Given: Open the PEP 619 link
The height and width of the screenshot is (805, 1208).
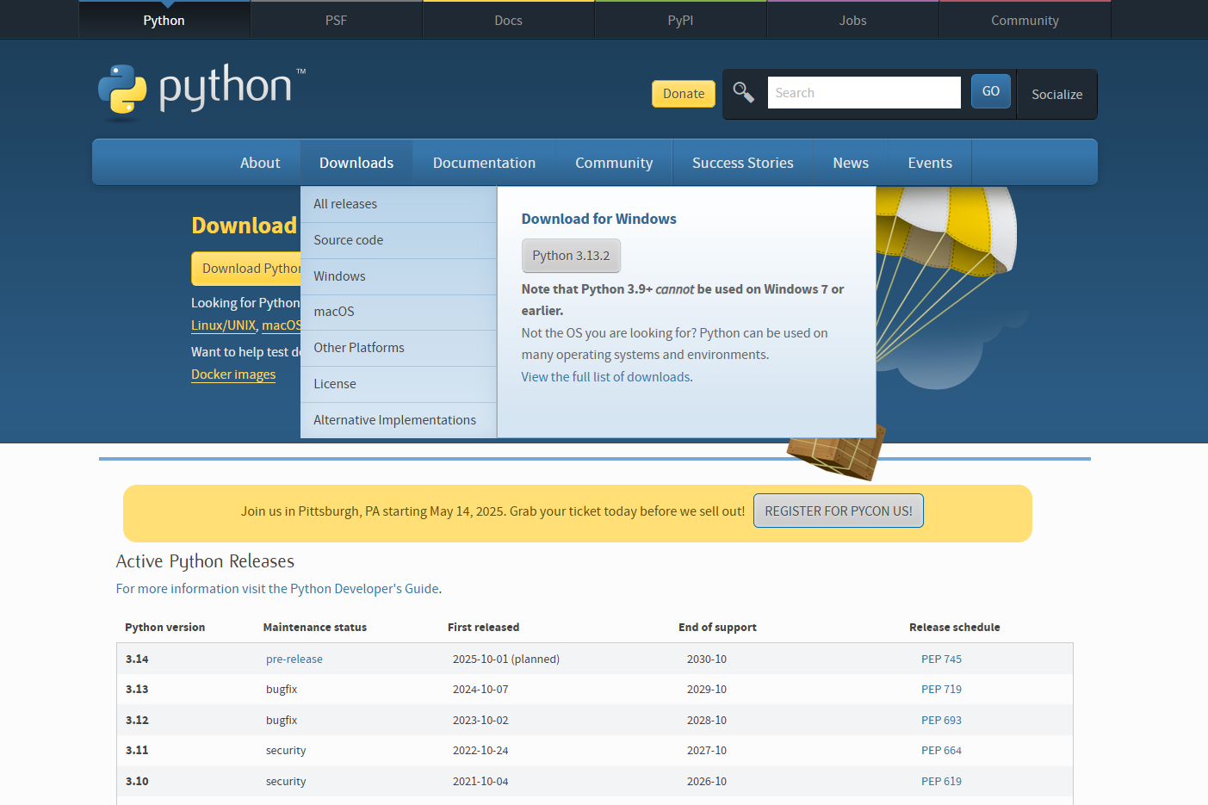Looking at the screenshot, I should pyautogui.click(x=941, y=782).
